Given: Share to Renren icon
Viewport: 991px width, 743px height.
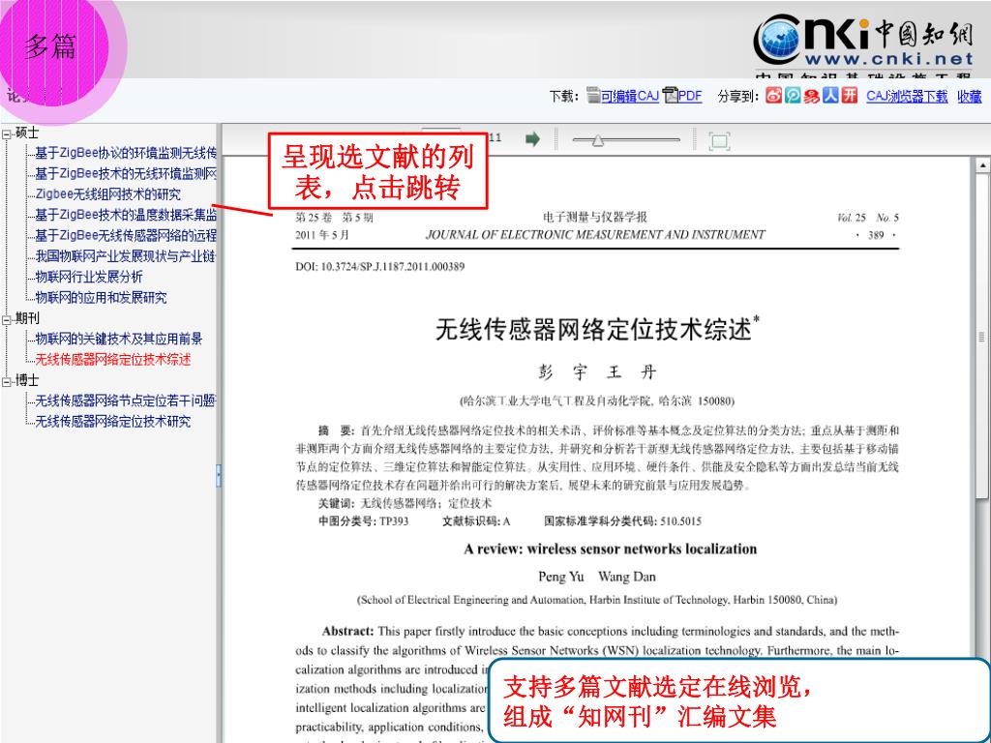Looking at the screenshot, I should click(830, 96).
